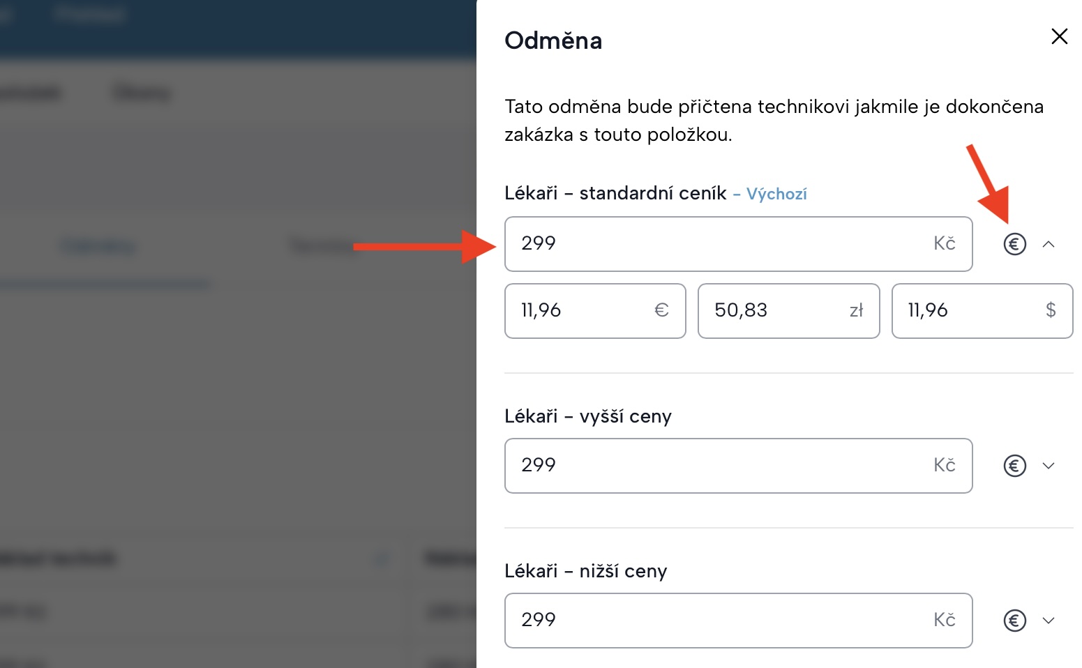1082x668 pixels.
Task: Close the Odměna panel
Action: pos(1059,36)
